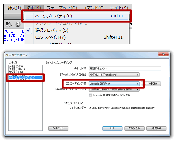The height and width of the screenshot is (142, 176).
Task: Click the Shift+F11 shortcut text
Action: pos(113,37)
